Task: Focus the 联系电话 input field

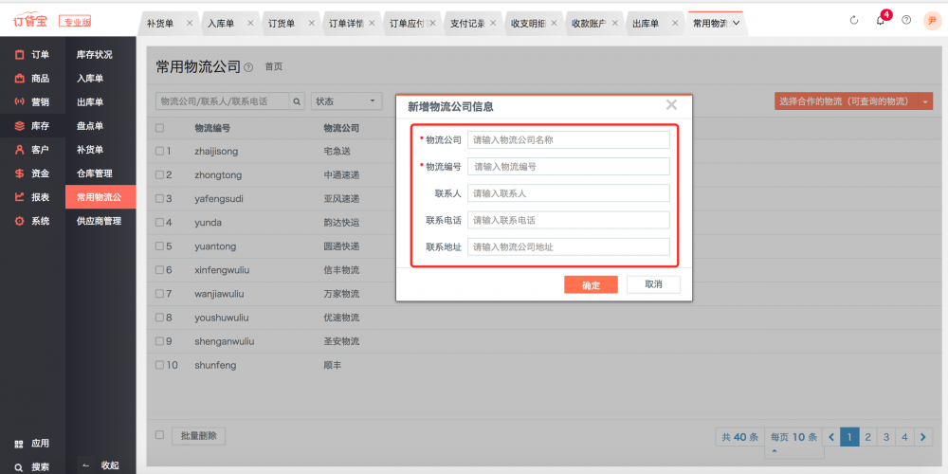Action: tap(568, 220)
